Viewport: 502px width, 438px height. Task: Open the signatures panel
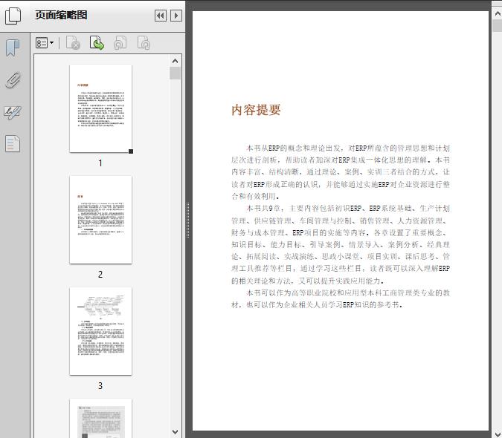(x=13, y=112)
